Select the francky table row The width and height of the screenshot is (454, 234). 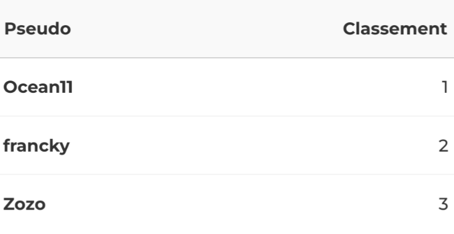point(227,146)
